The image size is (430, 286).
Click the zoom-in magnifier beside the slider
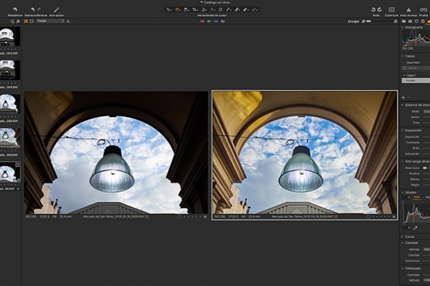(x=395, y=21)
